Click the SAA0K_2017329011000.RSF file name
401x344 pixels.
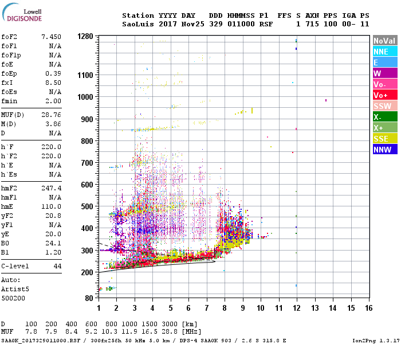41,341
